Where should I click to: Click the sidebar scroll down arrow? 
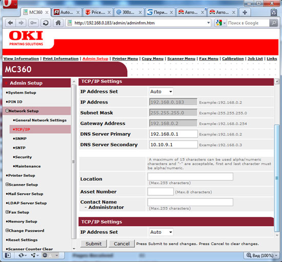click(x=74, y=249)
